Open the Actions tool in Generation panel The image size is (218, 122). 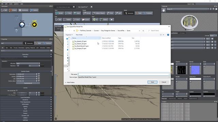[13, 10]
